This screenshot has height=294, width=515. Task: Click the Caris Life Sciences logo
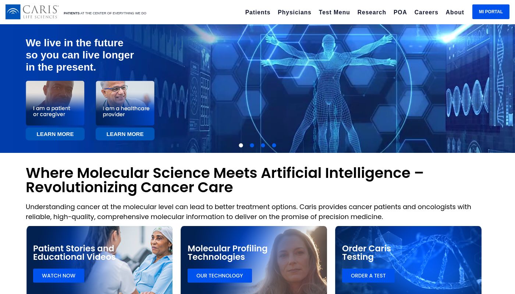(x=32, y=12)
